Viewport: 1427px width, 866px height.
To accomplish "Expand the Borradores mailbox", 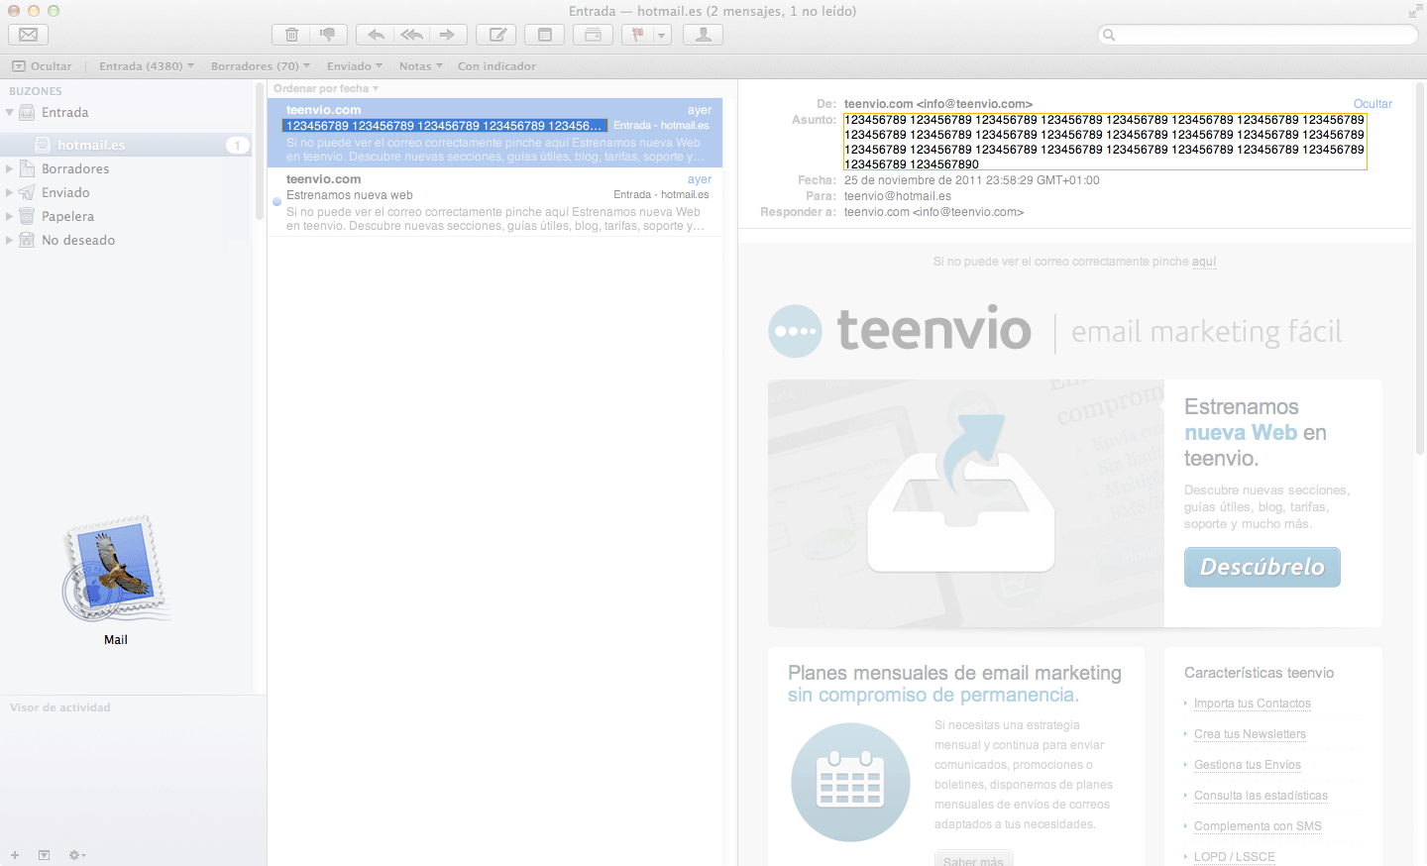I will coord(10,168).
